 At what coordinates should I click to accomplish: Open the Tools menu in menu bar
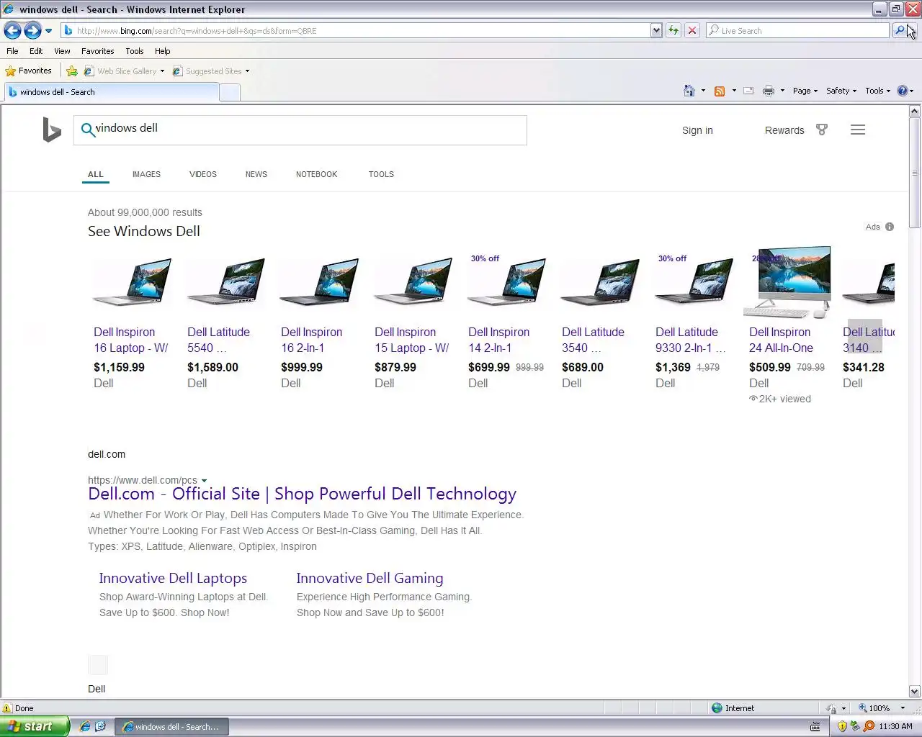tap(134, 51)
